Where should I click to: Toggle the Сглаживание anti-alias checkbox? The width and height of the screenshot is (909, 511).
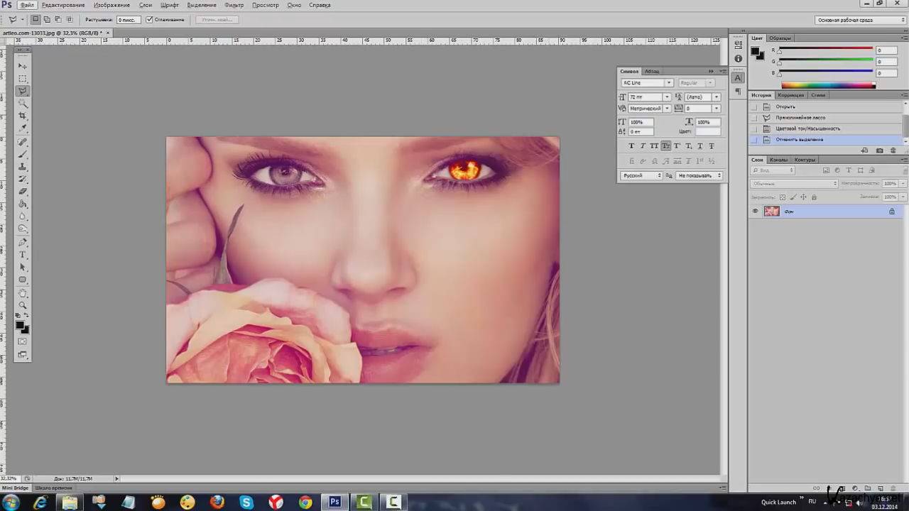pyautogui.click(x=149, y=20)
